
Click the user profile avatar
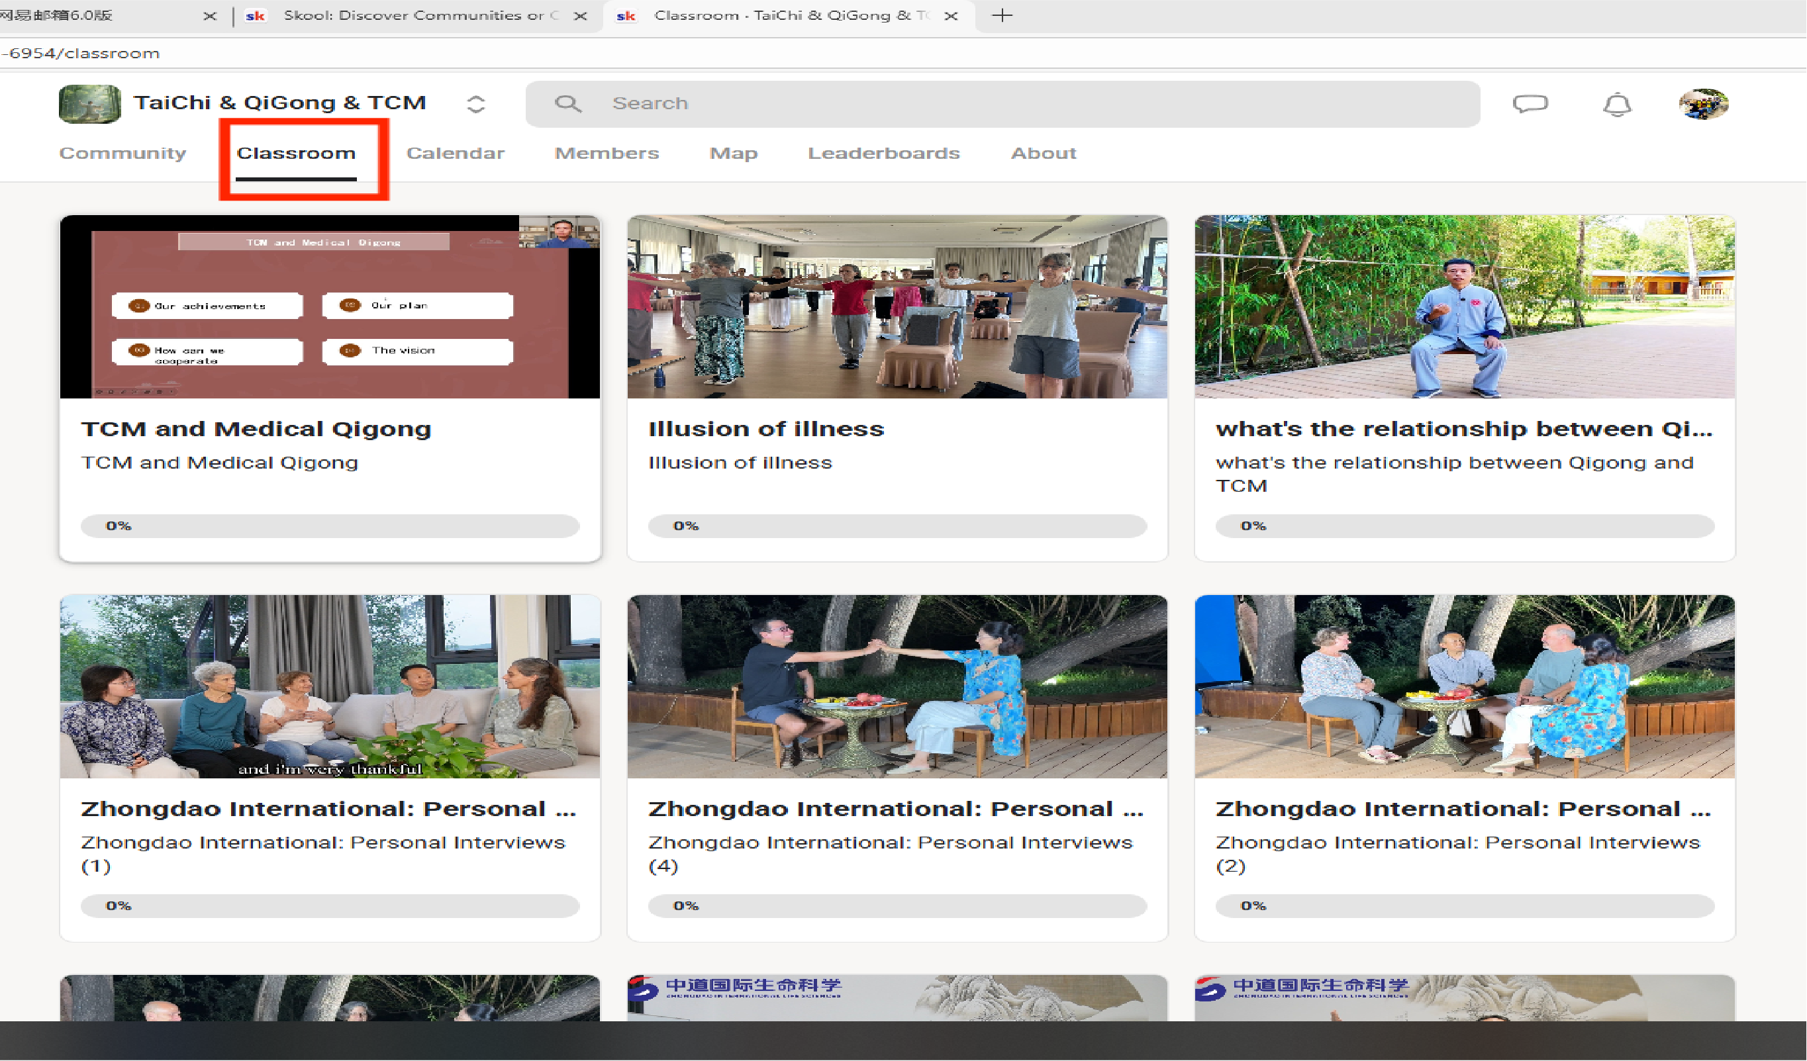coord(1704,104)
